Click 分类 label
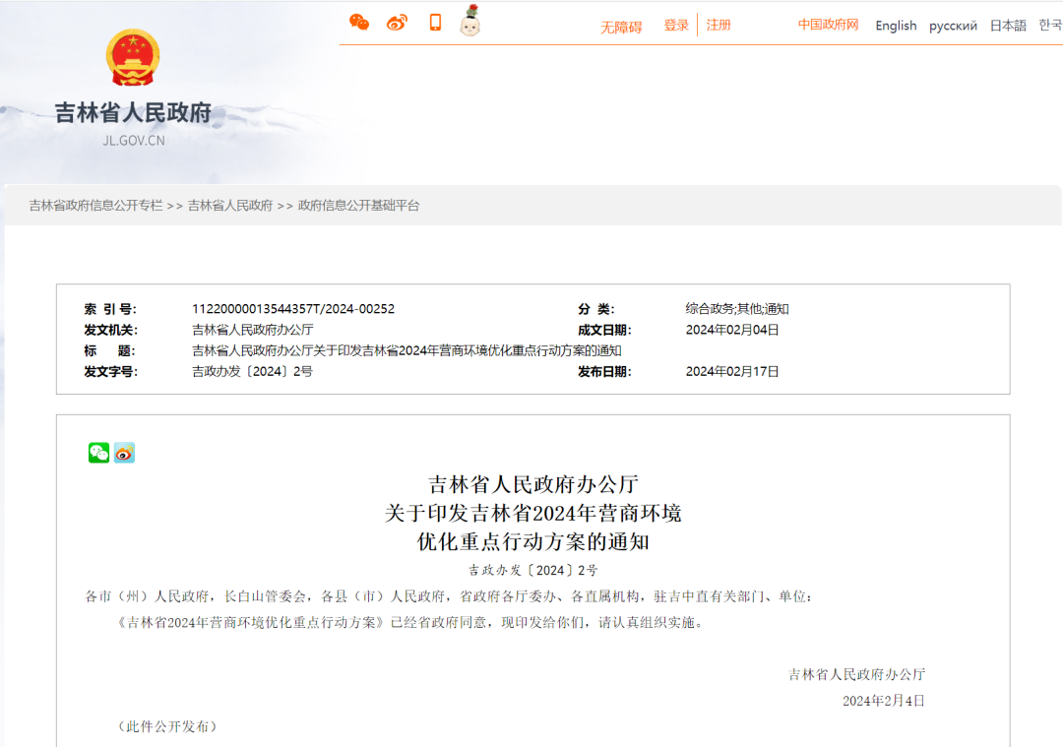This screenshot has width=1063, height=747. pyautogui.click(x=595, y=309)
